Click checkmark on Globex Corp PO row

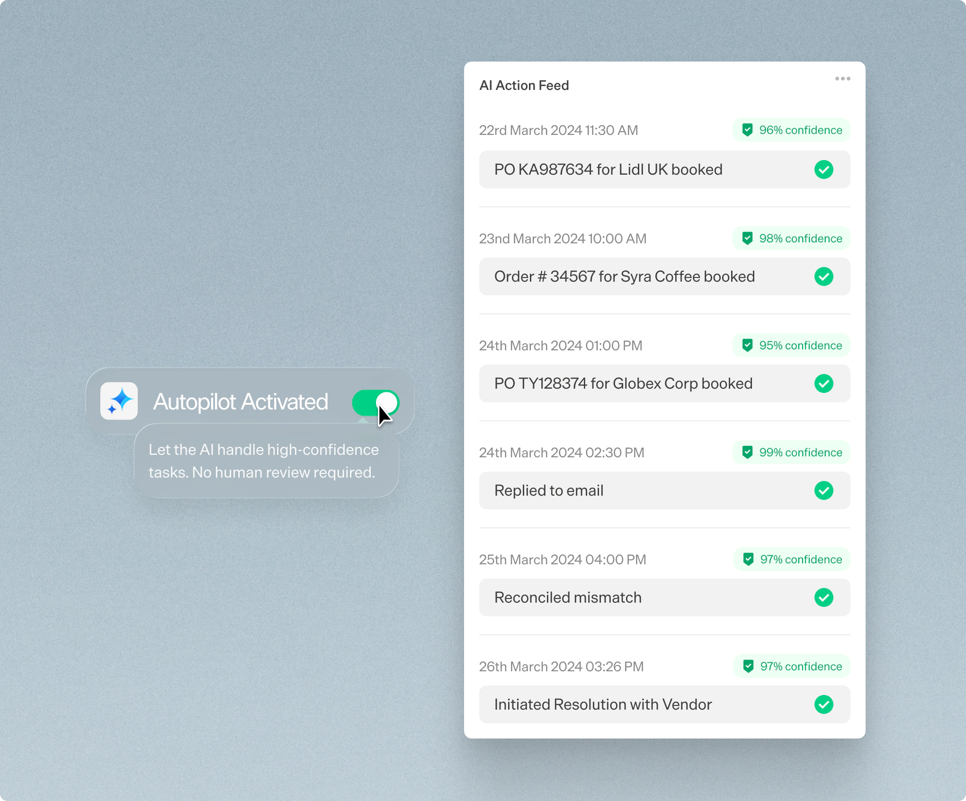click(x=823, y=383)
